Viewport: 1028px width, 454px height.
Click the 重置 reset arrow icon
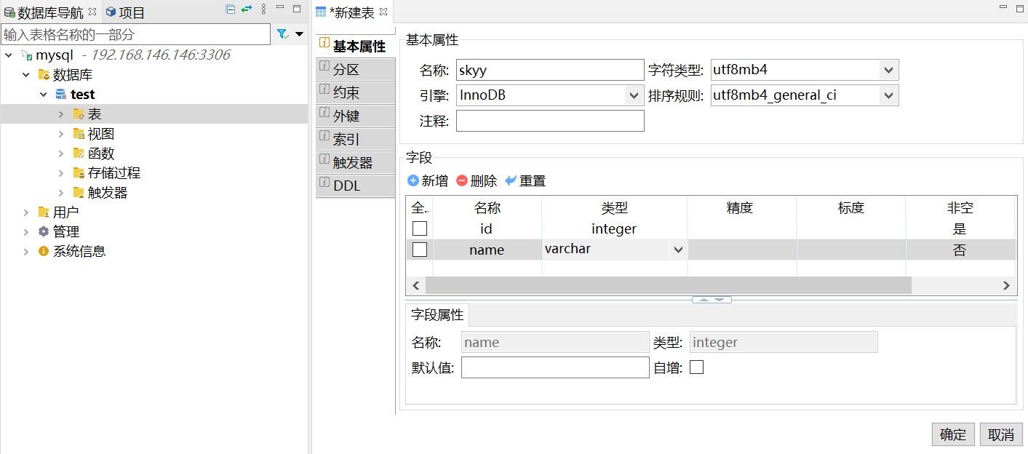click(x=511, y=180)
